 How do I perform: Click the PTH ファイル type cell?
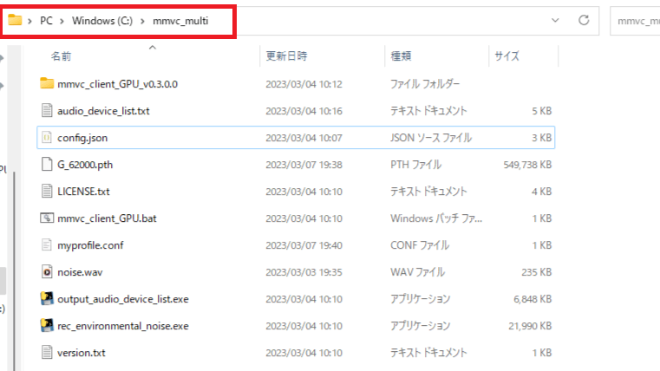(x=416, y=165)
